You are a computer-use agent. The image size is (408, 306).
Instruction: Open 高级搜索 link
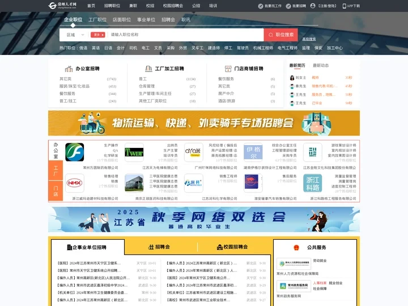(x=309, y=39)
